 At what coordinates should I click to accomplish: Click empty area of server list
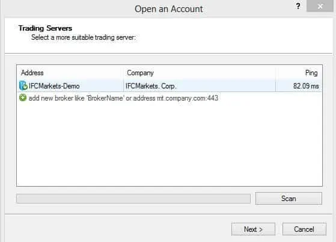[x=170, y=144]
